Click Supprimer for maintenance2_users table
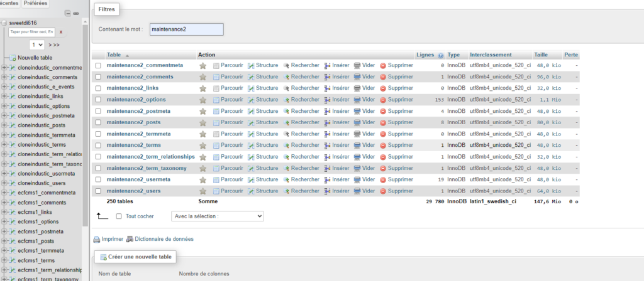Viewport: 644px width, 281px height. [x=396, y=191]
